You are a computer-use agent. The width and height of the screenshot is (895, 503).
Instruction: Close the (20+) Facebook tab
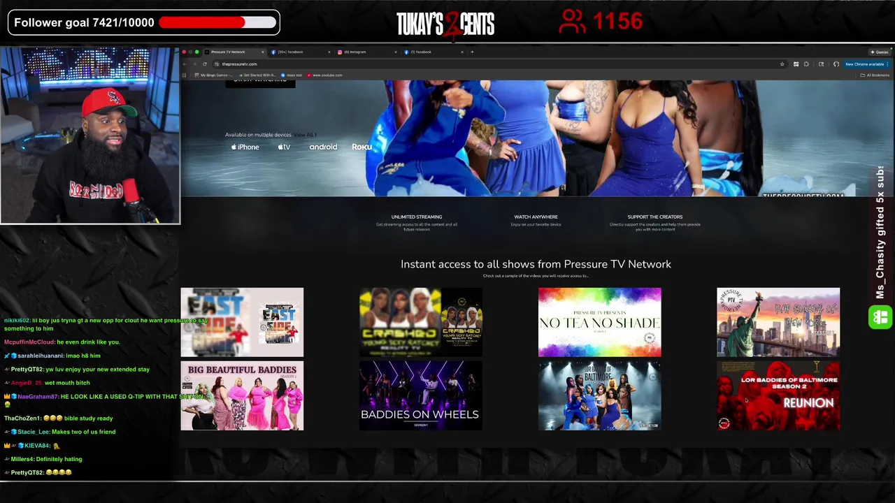click(x=329, y=52)
